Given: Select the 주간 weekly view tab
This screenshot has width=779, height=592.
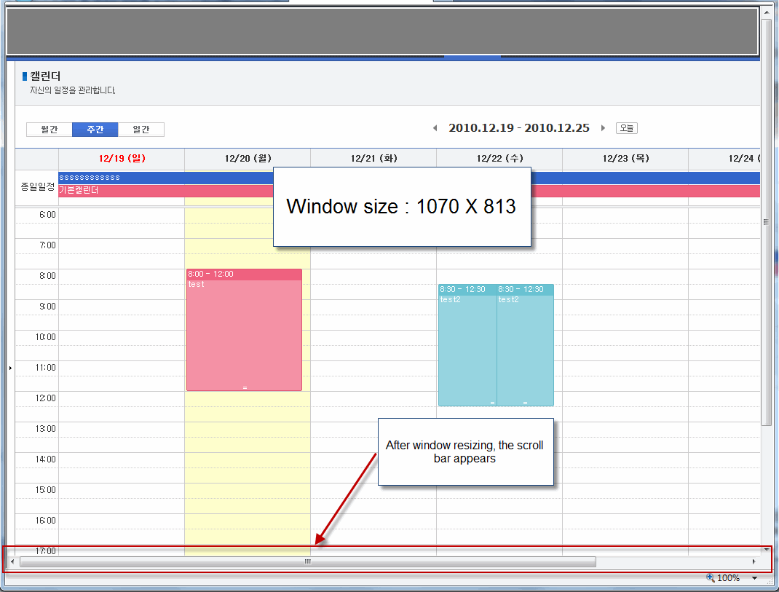Looking at the screenshot, I should 95,130.
